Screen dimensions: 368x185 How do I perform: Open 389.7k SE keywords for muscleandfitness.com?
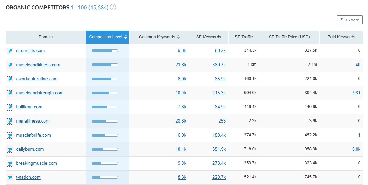tap(219, 65)
